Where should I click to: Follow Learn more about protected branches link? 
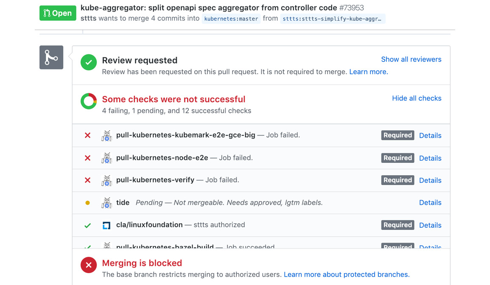[347, 274]
